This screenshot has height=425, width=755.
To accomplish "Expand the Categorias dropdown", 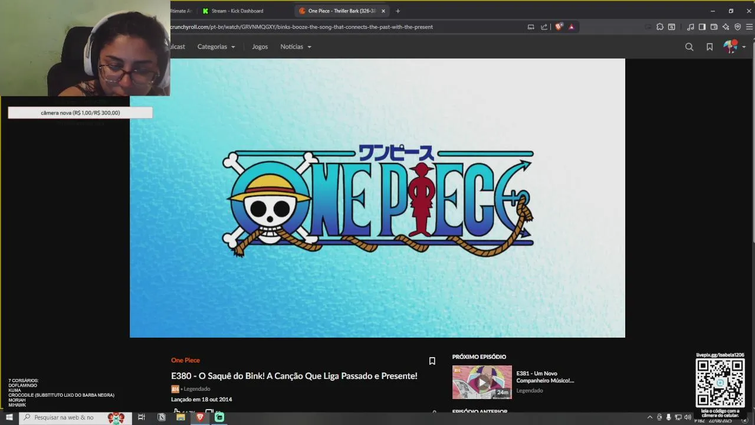I will [x=216, y=47].
